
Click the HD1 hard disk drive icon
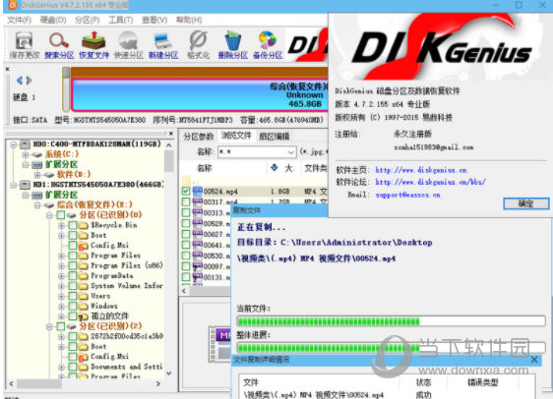pyautogui.click(x=25, y=185)
